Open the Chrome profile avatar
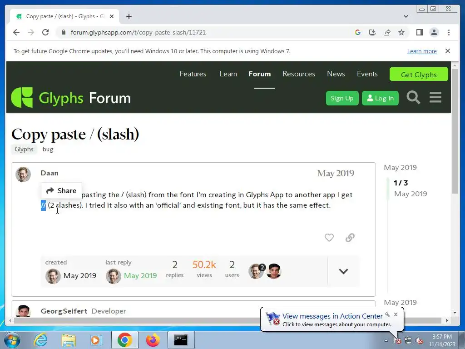 coord(434,32)
